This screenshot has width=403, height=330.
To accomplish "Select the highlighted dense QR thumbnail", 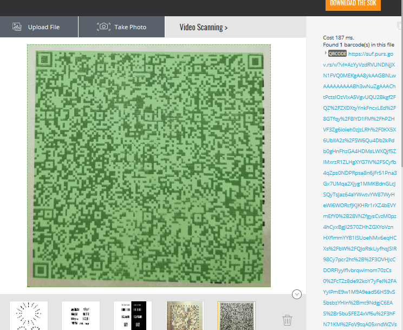I will click(237, 315).
